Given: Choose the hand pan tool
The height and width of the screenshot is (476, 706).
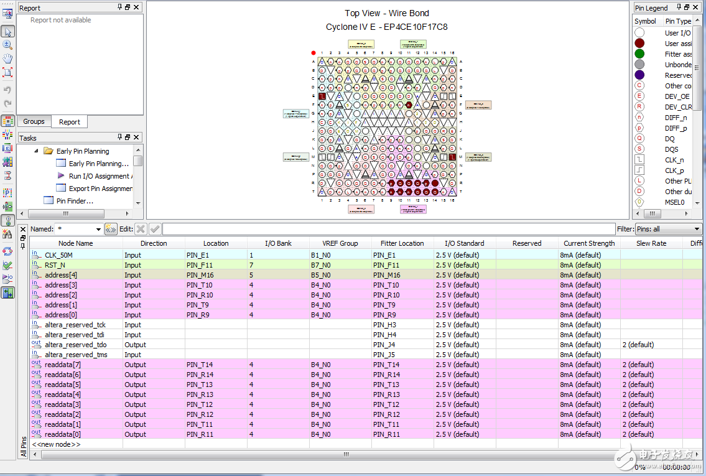Looking at the screenshot, I should [x=7, y=58].
